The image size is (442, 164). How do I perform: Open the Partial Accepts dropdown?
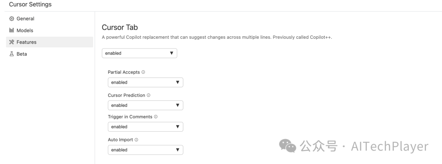click(x=145, y=82)
